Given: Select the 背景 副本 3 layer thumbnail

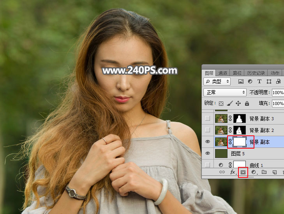Looking at the screenshot, I should click(x=221, y=119).
